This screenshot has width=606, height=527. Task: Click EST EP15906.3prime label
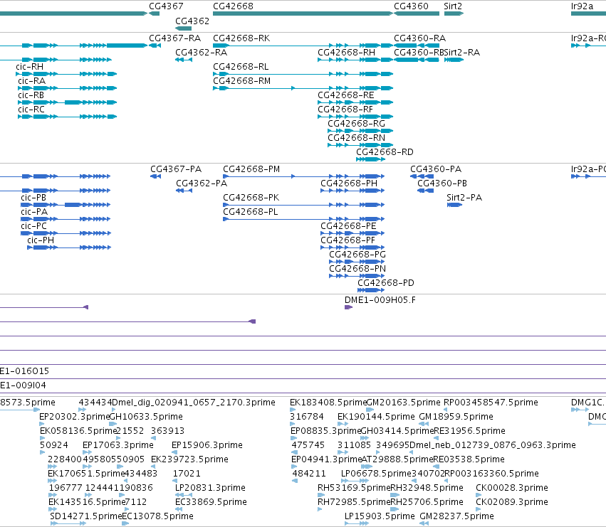point(207,445)
